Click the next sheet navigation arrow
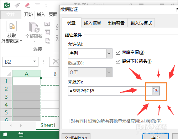The image size is (178, 139). click(x=21, y=125)
